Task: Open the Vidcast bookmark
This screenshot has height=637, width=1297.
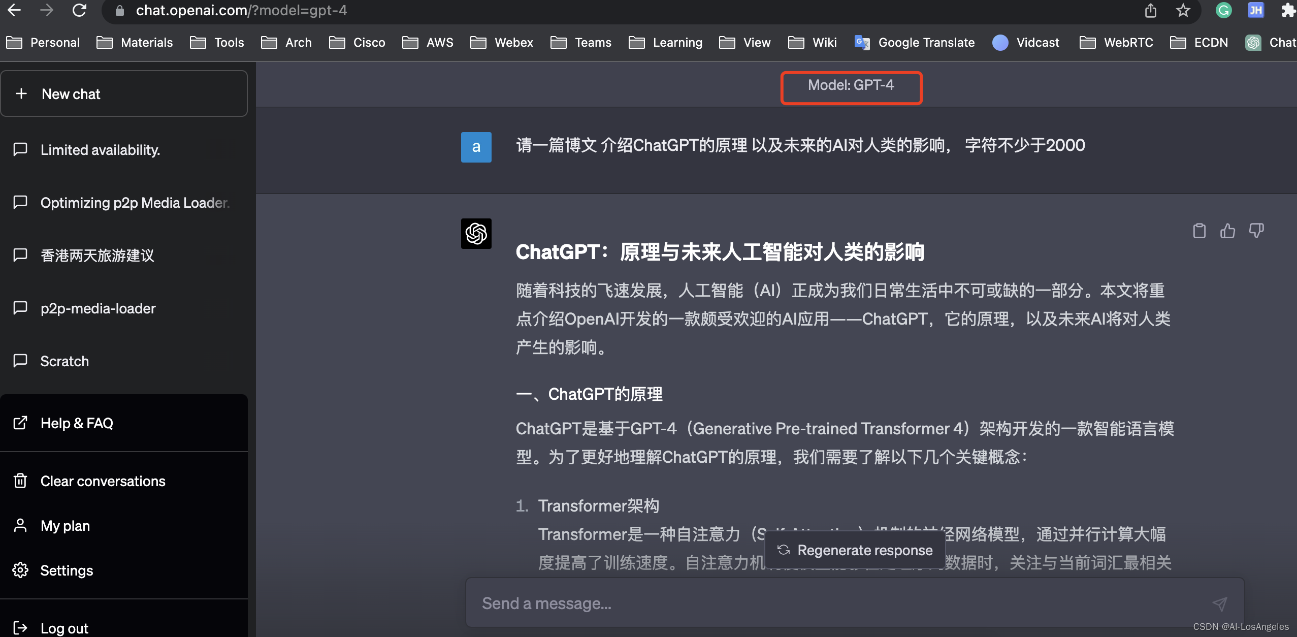Action: click(1026, 42)
